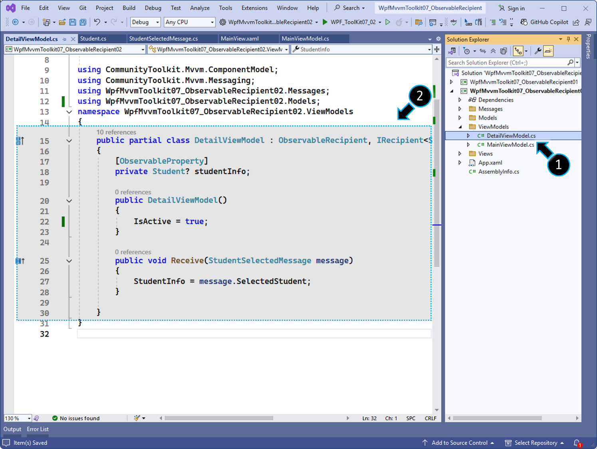The image size is (597, 449).
Task: Click the spell checker abc icon
Action: click(454, 22)
